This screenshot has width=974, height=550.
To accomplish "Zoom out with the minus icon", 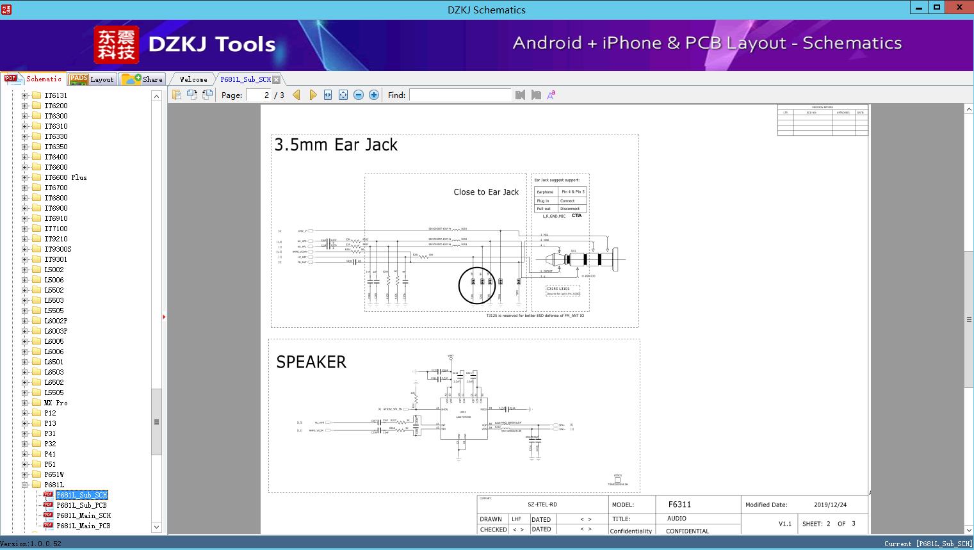I will pyautogui.click(x=359, y=95).
